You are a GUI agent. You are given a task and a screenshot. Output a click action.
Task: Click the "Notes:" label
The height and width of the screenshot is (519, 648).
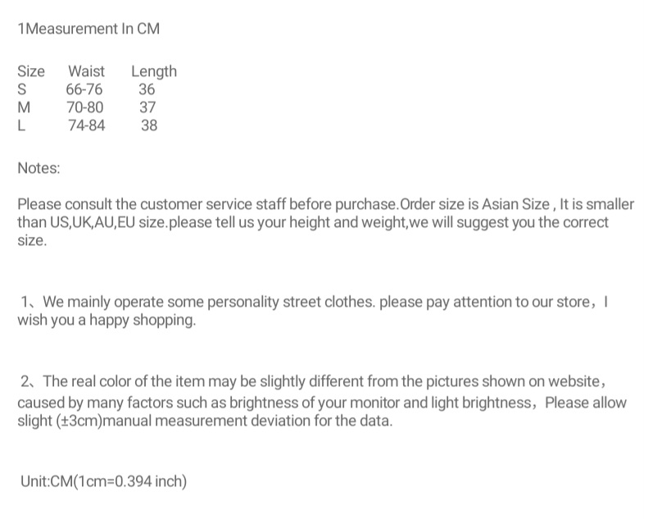(x=39, y=169)
